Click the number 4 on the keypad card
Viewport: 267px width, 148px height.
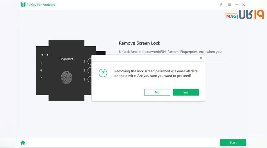click(x=41, y=71)
